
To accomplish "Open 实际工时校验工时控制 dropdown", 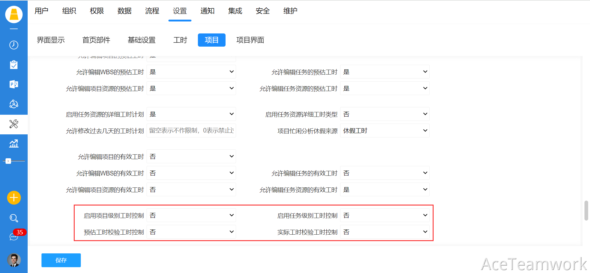I will pyautogui.click(x=385, y=232).
